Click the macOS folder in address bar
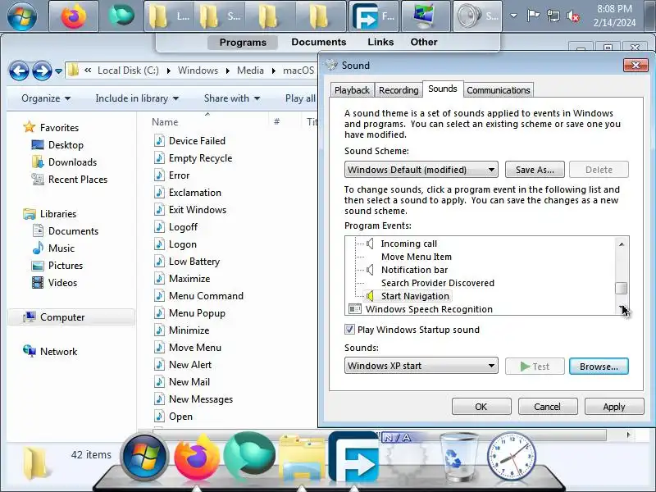The width and height of the screenshot is (656, 492). click(298, 71)
